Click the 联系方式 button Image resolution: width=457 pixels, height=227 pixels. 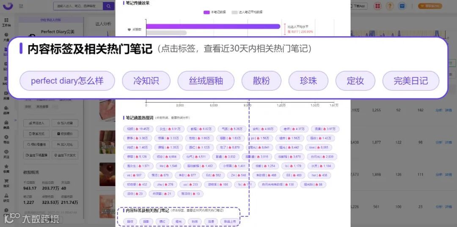click(36, 134)
